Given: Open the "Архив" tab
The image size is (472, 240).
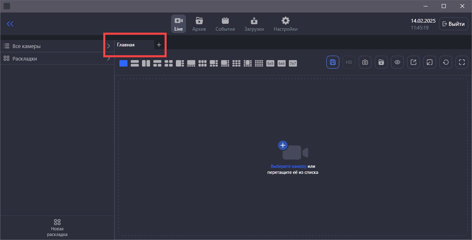Looking at the screenshot, I should [199, 24].
